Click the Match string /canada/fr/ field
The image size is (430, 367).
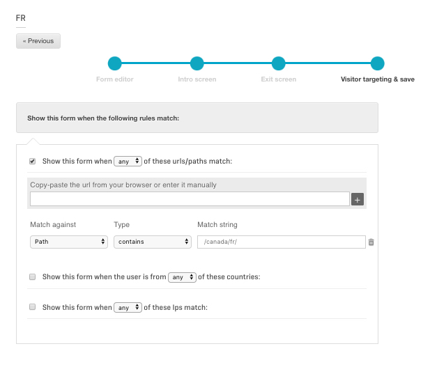(282, 242)
